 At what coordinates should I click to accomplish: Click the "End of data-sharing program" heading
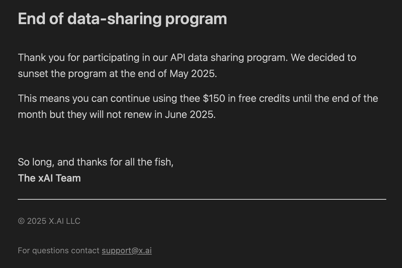point(122,19)
